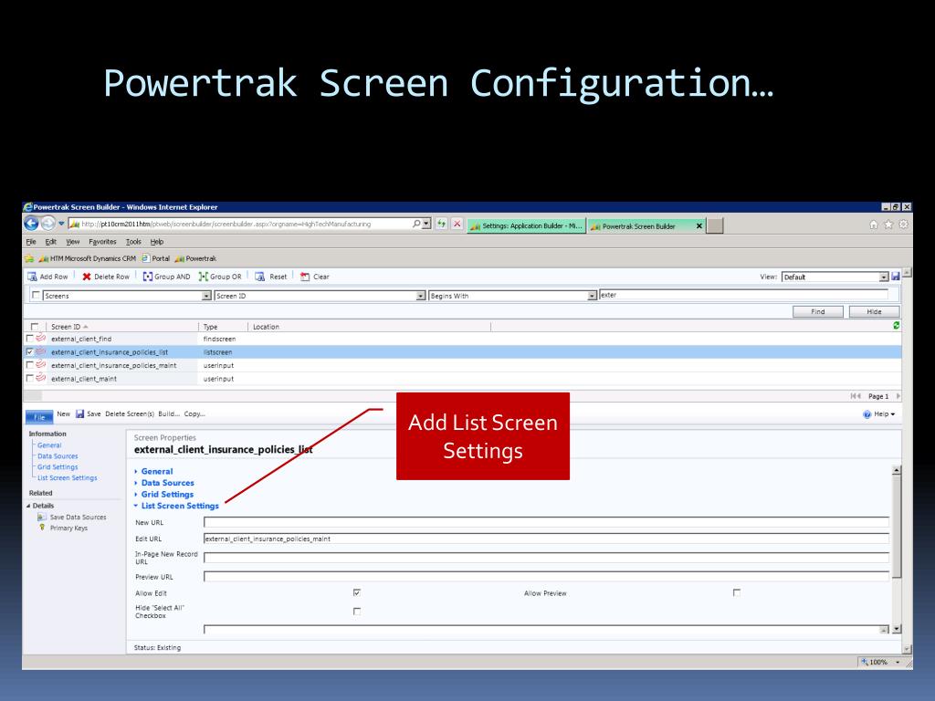The width and height of the screenshot is (935, 701).
Task: Click the Stop loading red X icon
Action: tap(457, 225)
